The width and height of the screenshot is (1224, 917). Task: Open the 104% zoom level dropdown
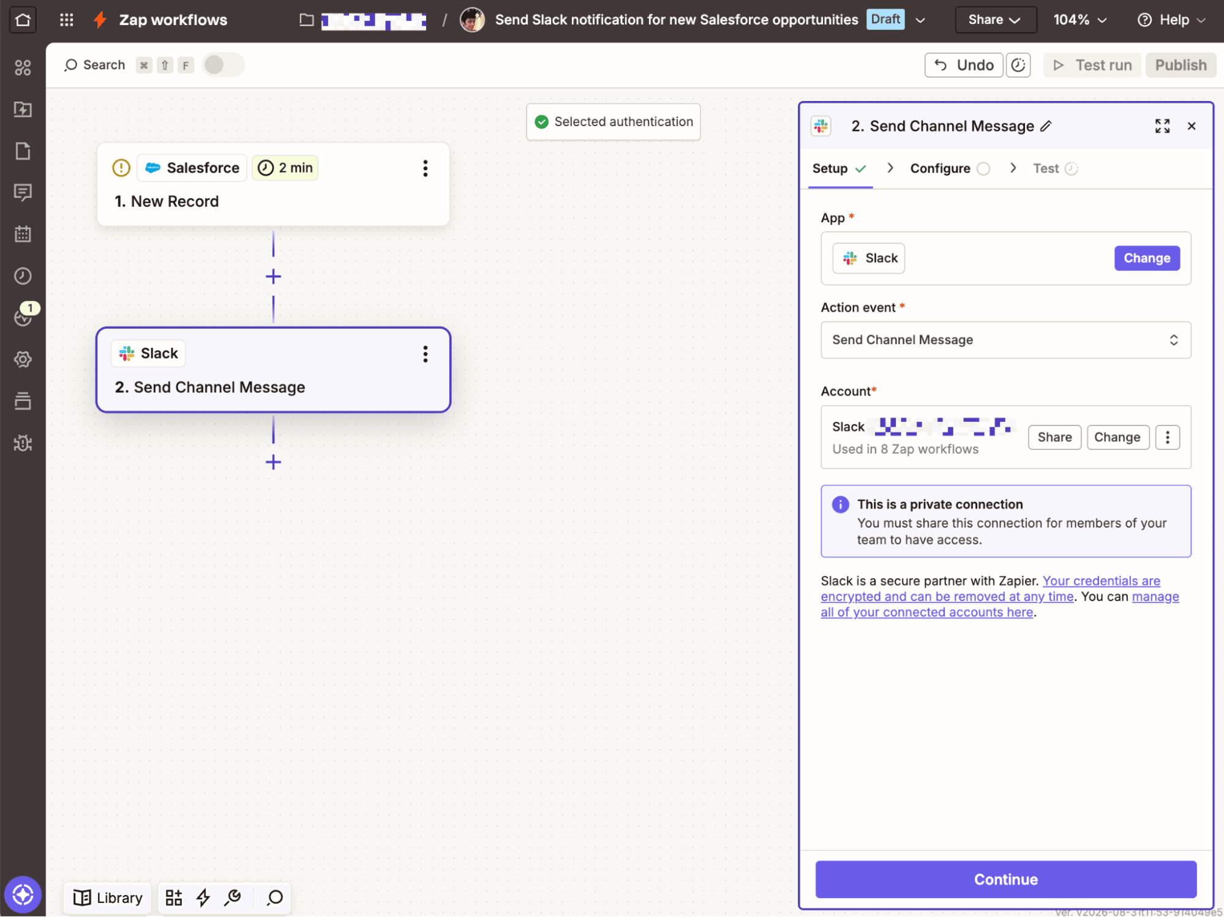(x=1080, y=20)
